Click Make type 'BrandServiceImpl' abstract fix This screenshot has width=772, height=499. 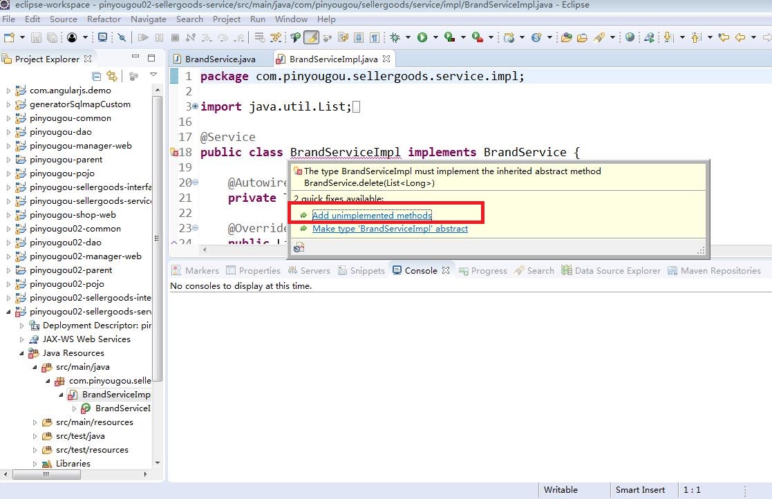click(390, 228)
